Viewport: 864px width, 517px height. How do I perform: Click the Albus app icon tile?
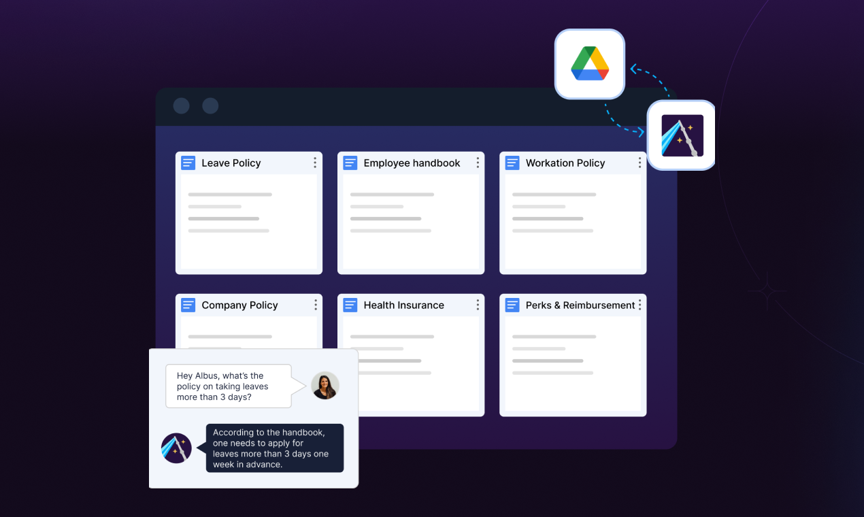(682, 135)
